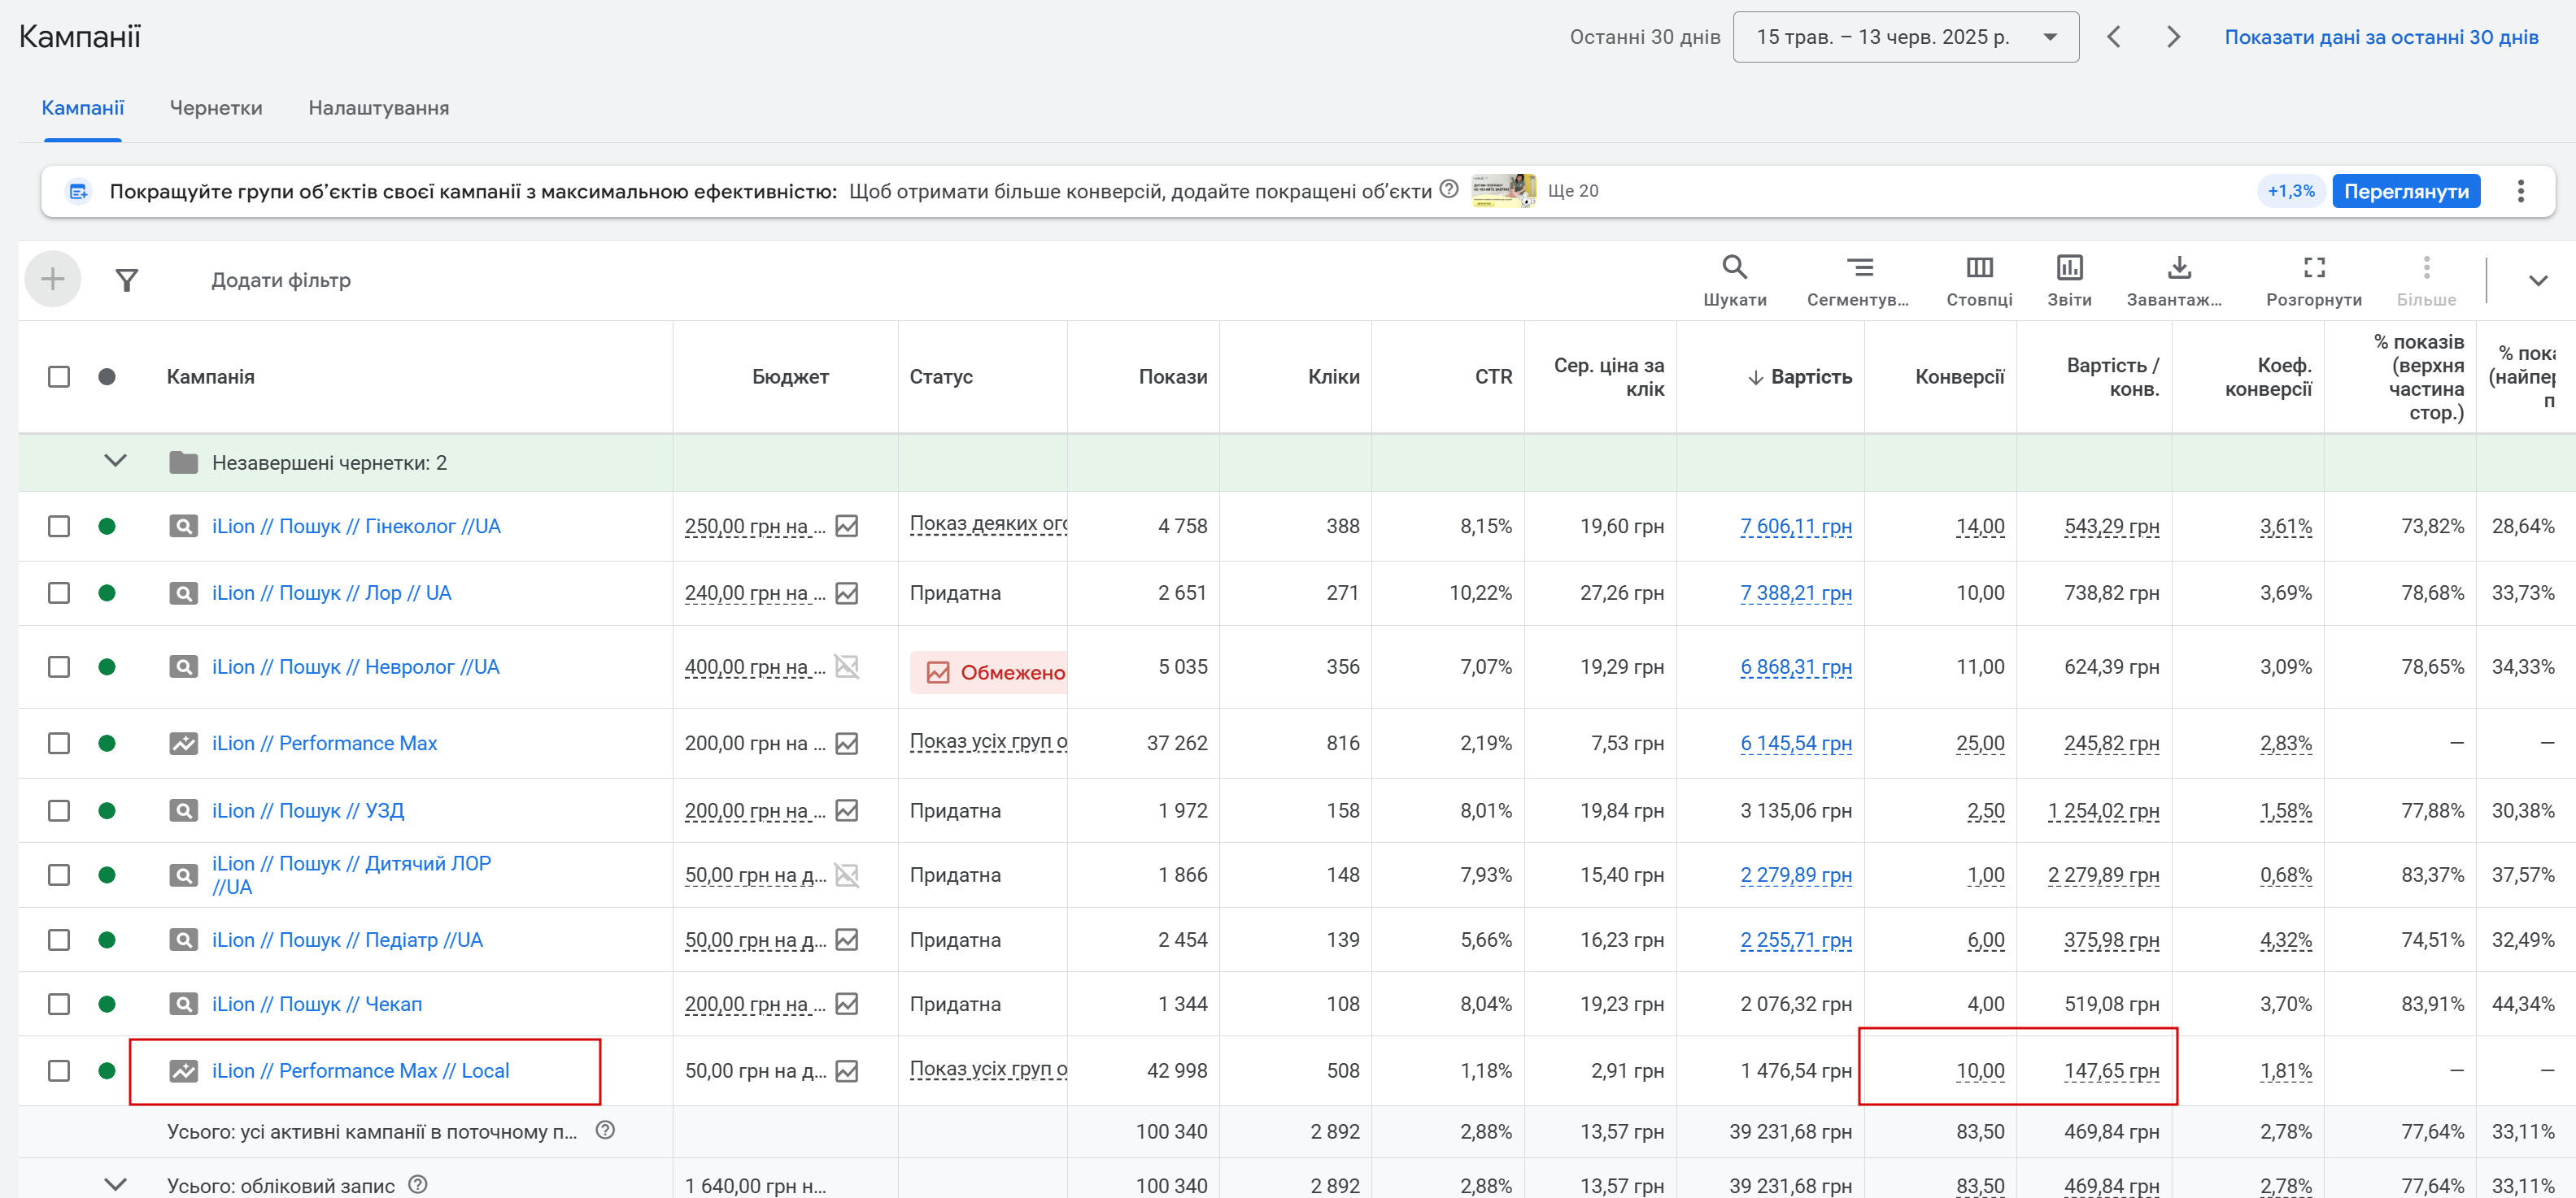Open status dropdown for Невролог campaign green dot
The image size is (2576, 1198).
point(107,666)
